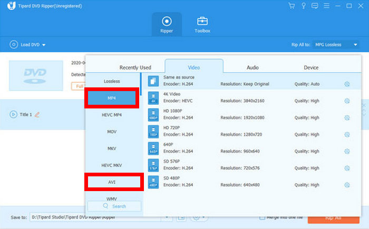Play Title 1 preview

tap(13, 115)
